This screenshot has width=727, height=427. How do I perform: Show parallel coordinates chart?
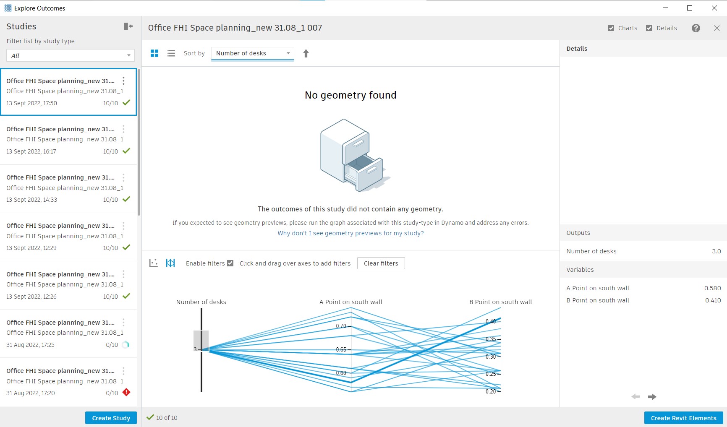170,263
